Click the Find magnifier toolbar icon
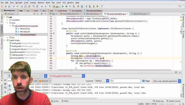This screenshot has width=186, height=105. 34,6
